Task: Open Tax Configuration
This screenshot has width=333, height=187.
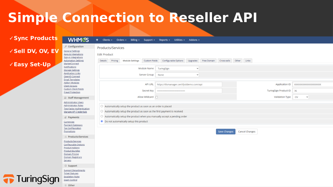Action: pos(73,128)
